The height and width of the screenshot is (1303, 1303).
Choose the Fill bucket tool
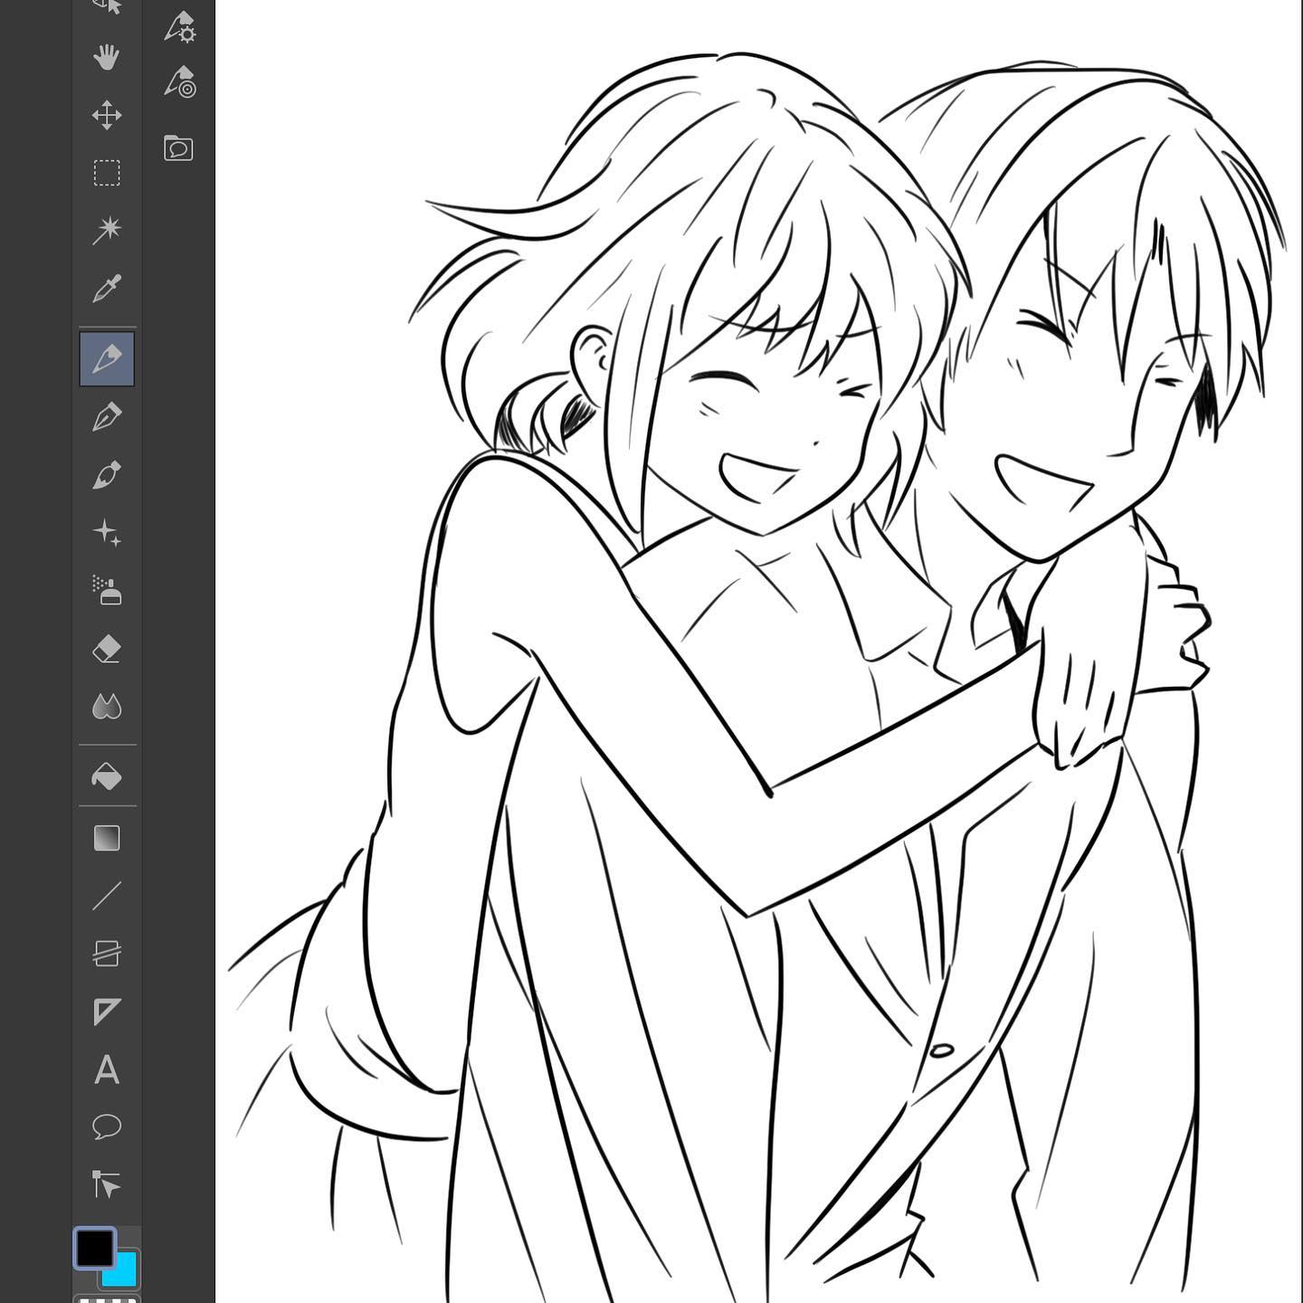point(107,776)
